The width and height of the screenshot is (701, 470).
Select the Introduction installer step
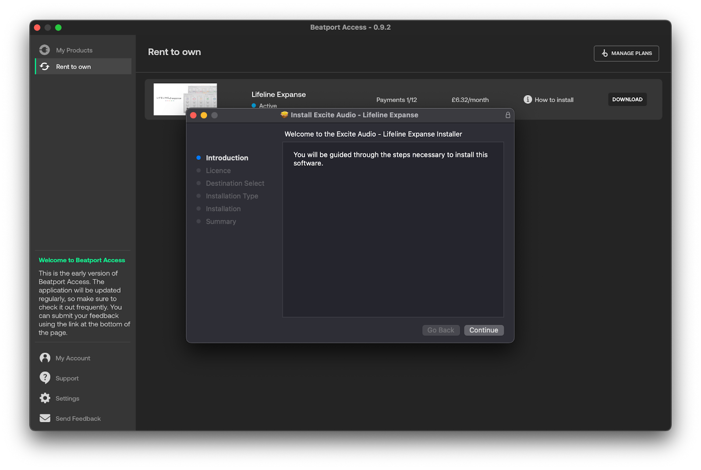[x=227, y=158]
